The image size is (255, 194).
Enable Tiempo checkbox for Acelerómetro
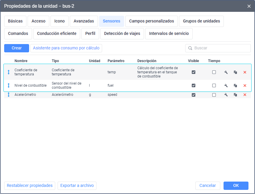pyautogui.click(x=214, y=95)
